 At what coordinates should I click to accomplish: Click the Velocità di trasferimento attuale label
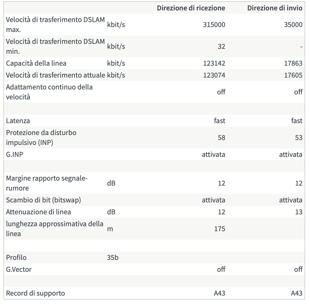(56, 75)
